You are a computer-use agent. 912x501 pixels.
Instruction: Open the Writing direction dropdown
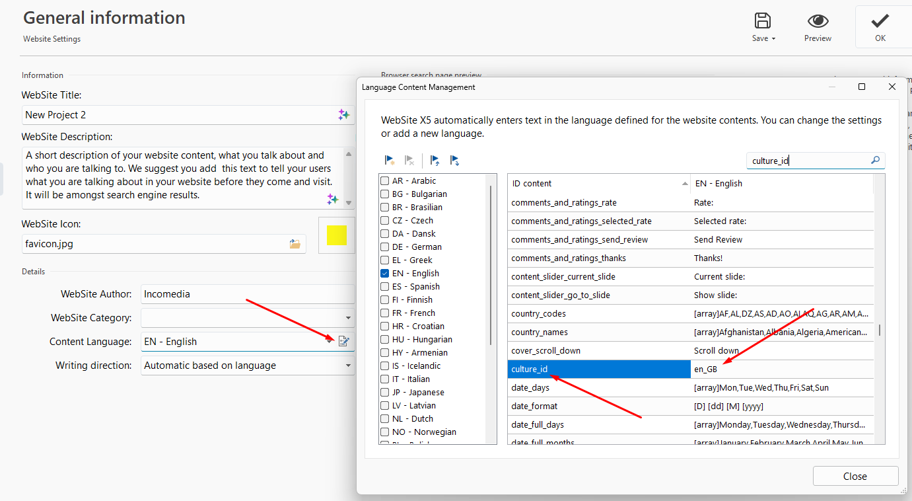pyautogui.click(x=348, y=366)
